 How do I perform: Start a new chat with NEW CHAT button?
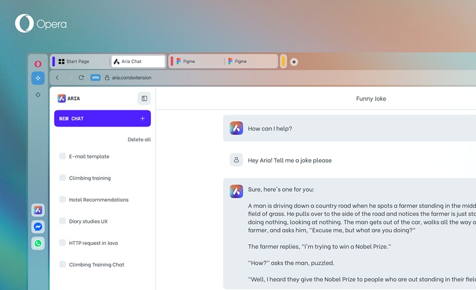click(x=103, y=118)
